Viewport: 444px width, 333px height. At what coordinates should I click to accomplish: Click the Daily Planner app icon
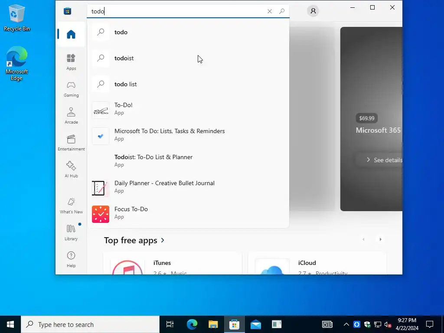pos(101,188)
